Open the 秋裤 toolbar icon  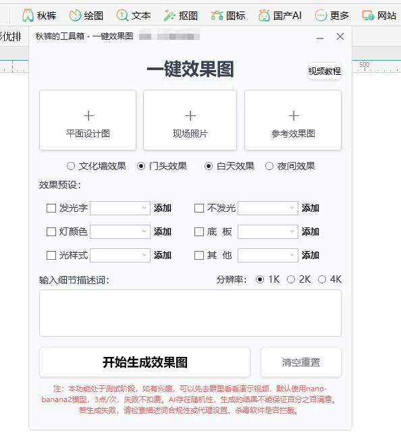[28, 16]
